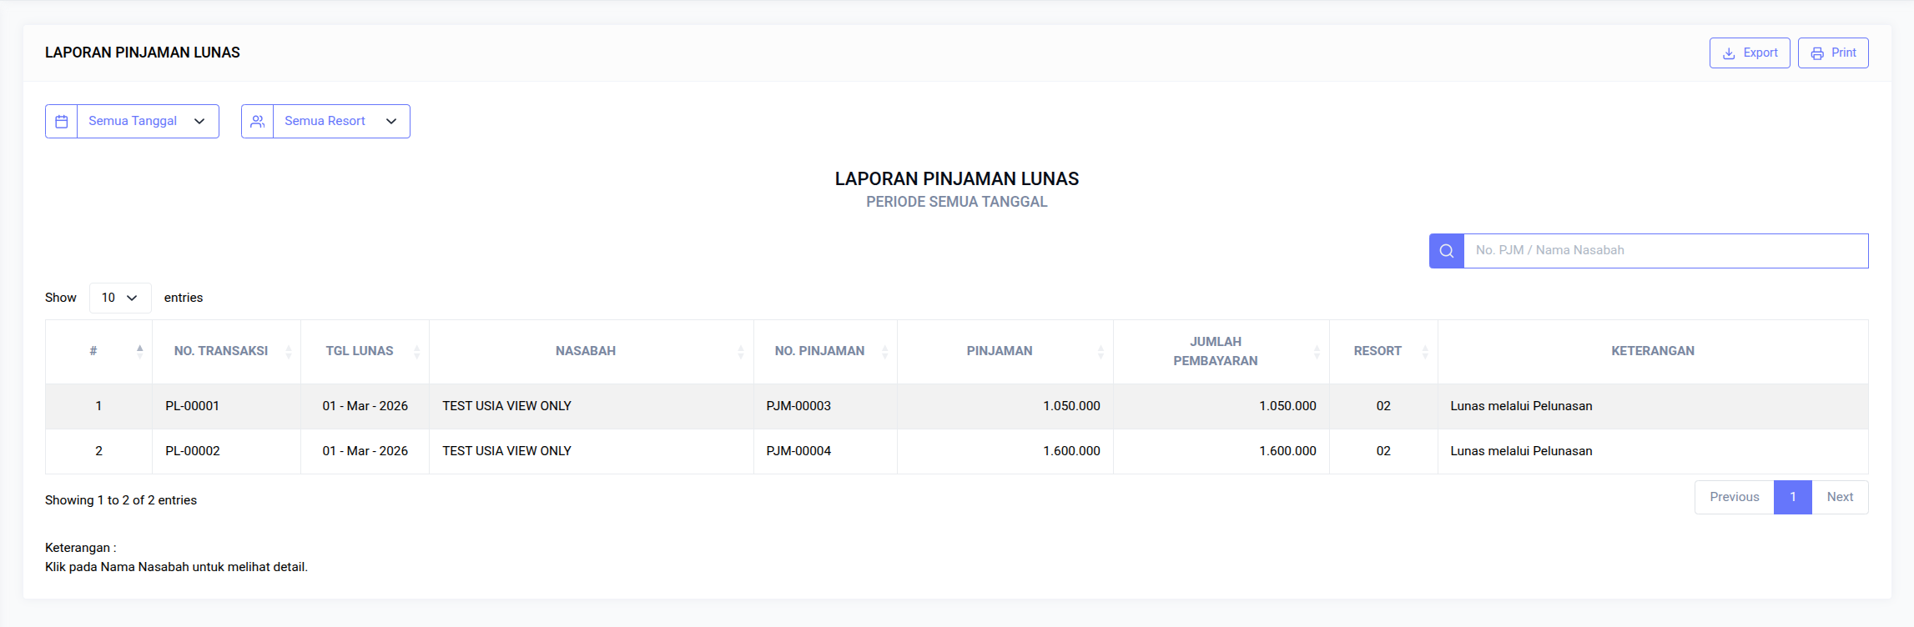Select page 1 in pagination
The image size is (1914, 627).
pos(1792,497)
